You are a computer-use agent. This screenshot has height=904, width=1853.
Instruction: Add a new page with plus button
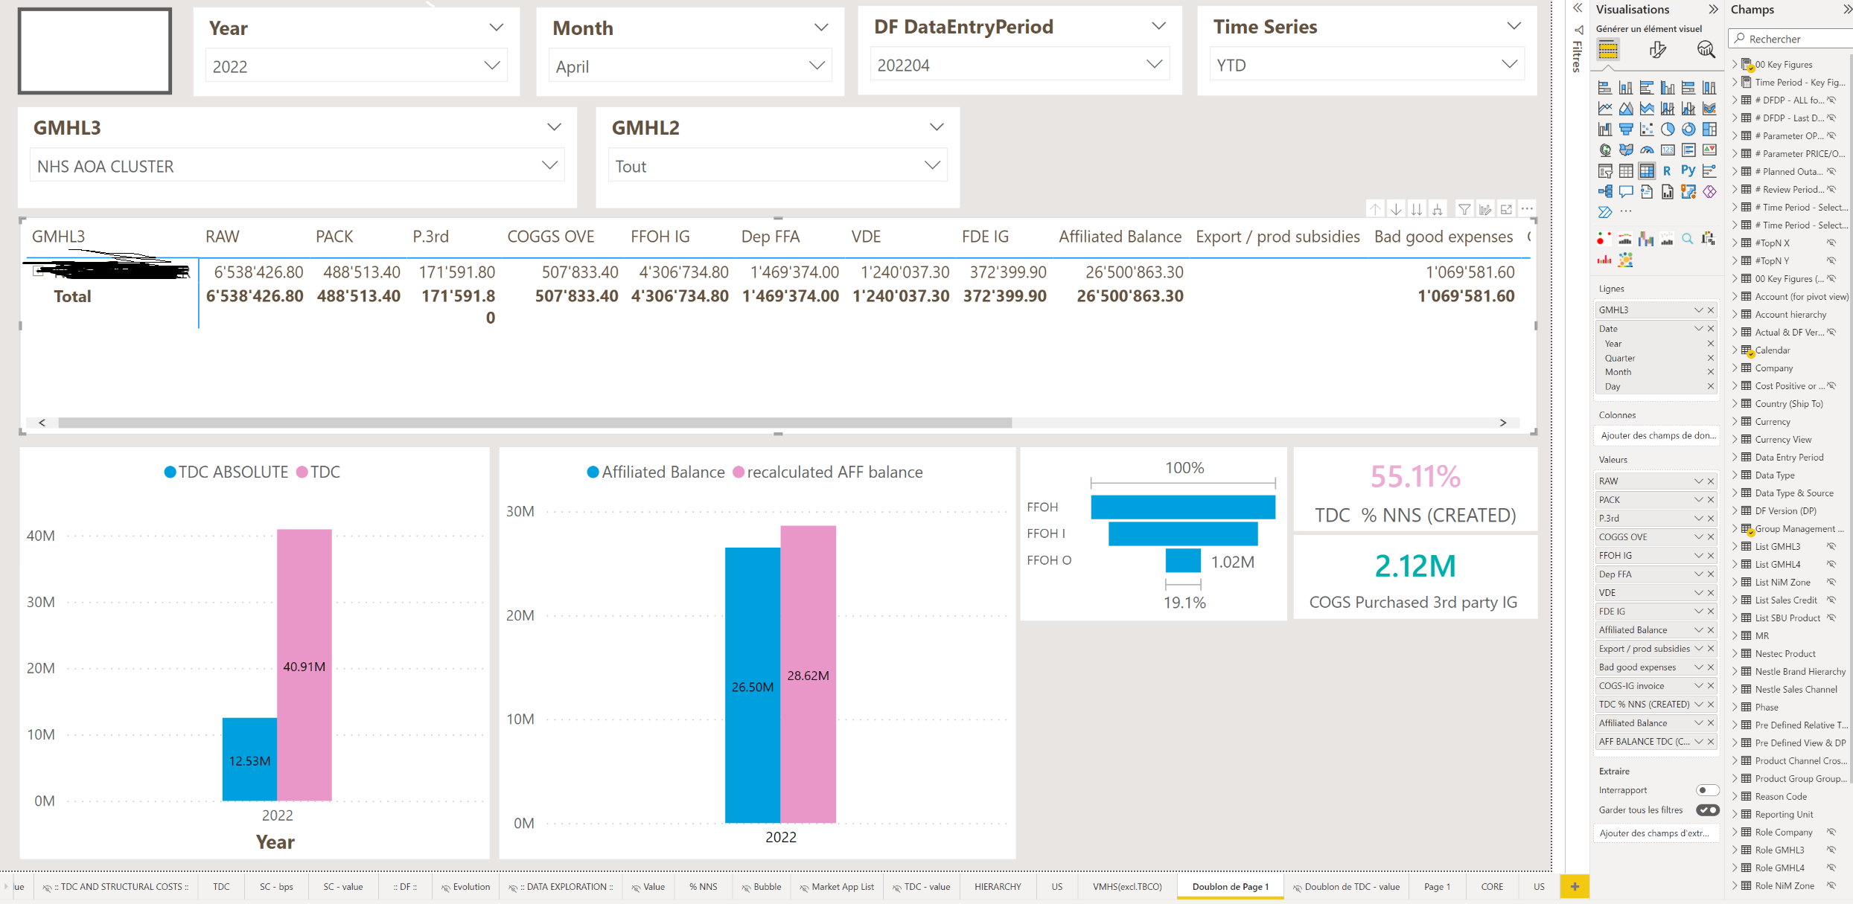click(x=1575, y=887)
